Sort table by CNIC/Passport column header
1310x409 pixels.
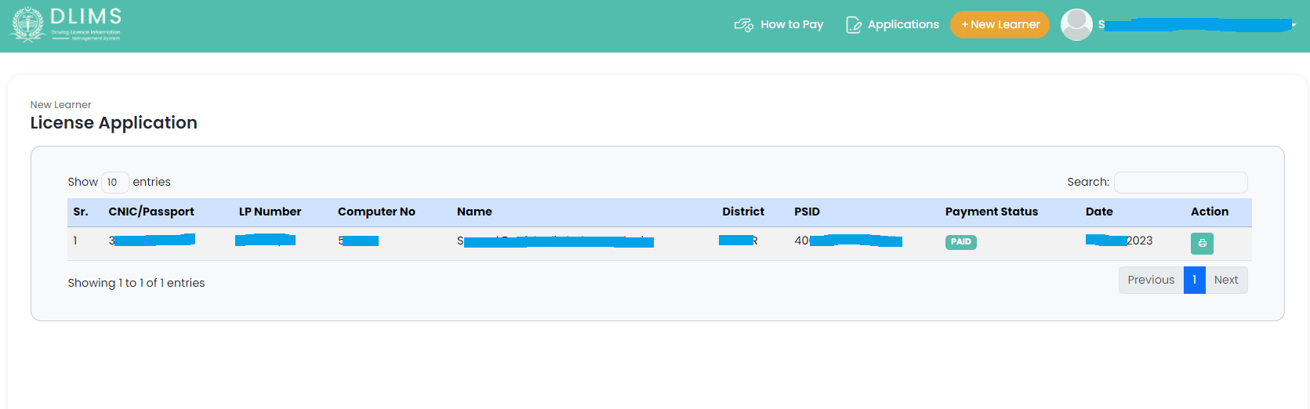[x=151, y=212]
